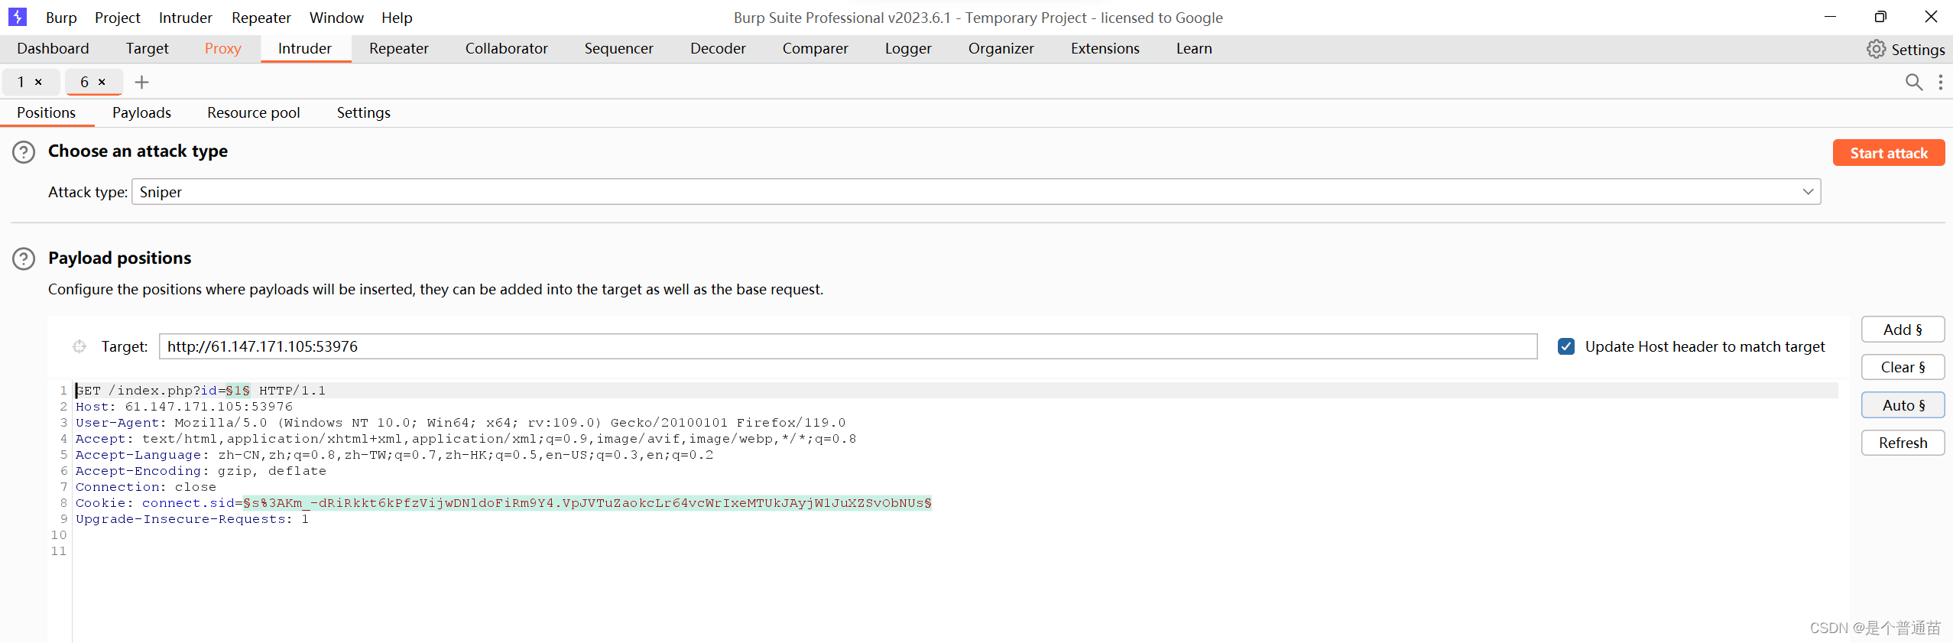This screenshot has width=1953, height=643.
Task: Open the Intruder Settings sub-tab
Action: pyautogui.click(x=363, y=112)
